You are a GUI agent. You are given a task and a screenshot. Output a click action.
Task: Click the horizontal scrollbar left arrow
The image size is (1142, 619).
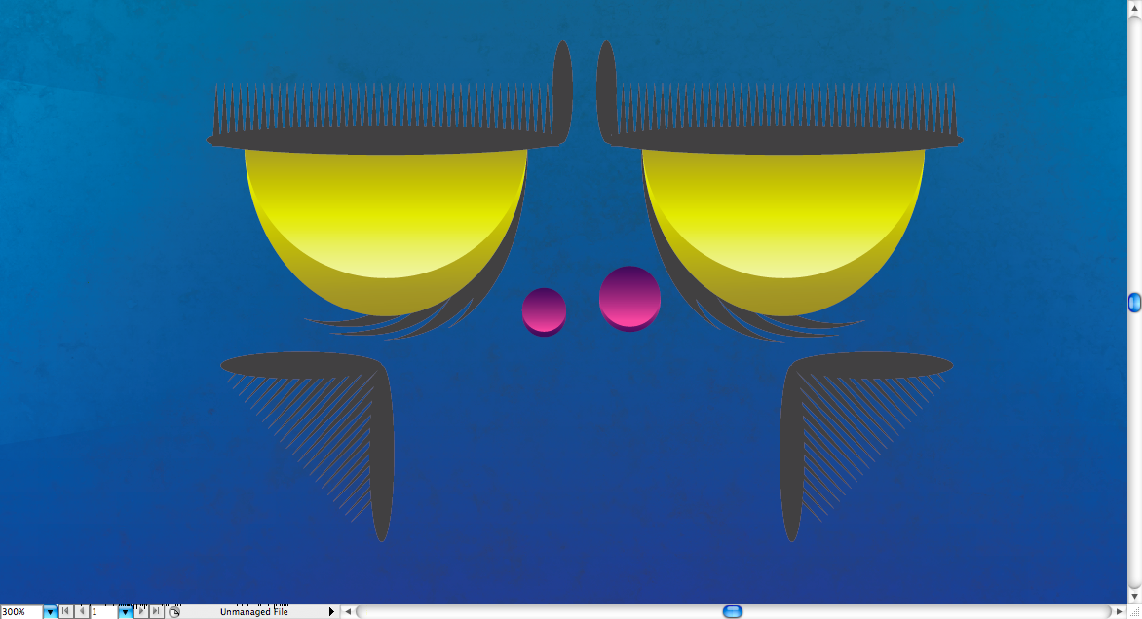click(348, 612)
